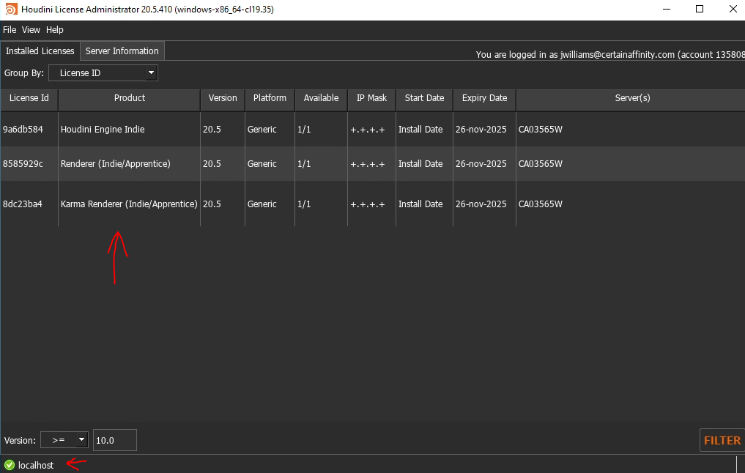Viewport: 745px width, 473px height.
Task: Select the Karma Renderer (Indie/Apprentice) product cell
Action: 129,204
